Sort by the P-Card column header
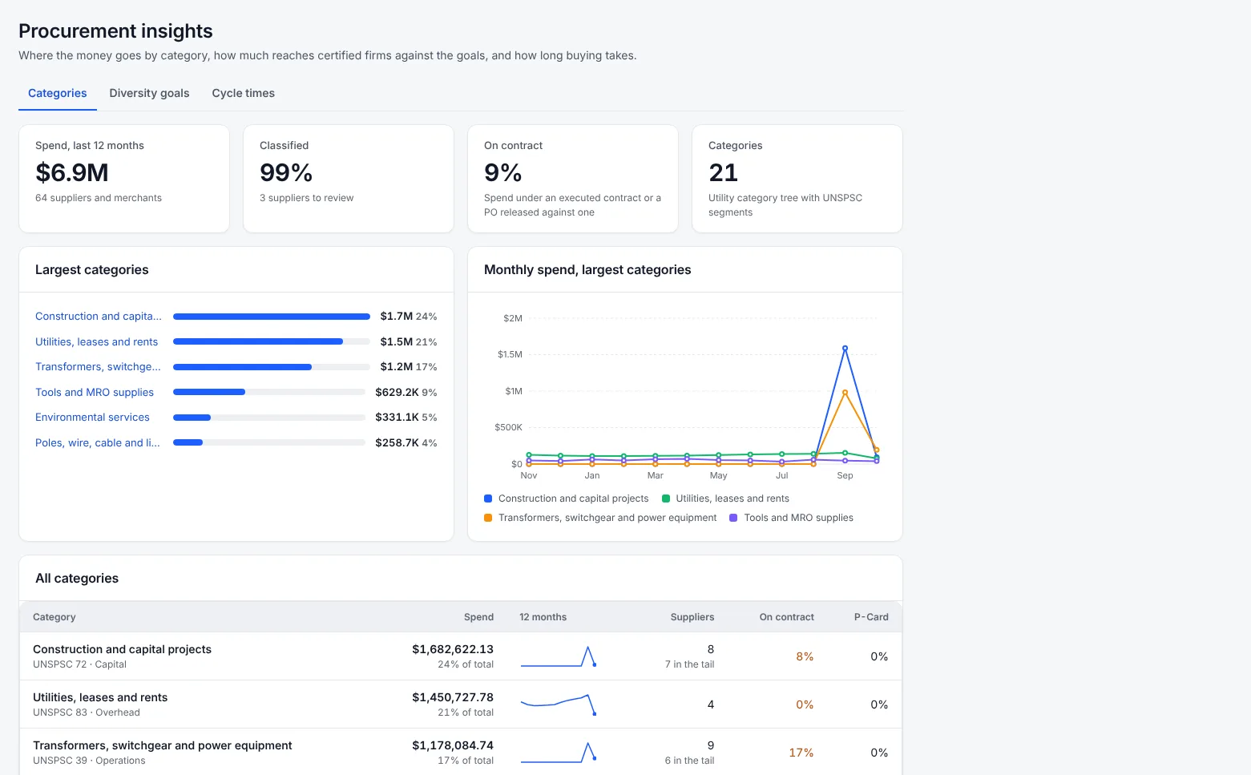The width and height of the screenshot is (1251, 775). click(x=871, y=617)
